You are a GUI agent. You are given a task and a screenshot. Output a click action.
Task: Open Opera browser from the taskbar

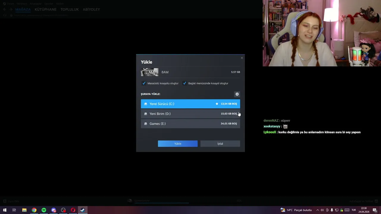tap(73, 210)
